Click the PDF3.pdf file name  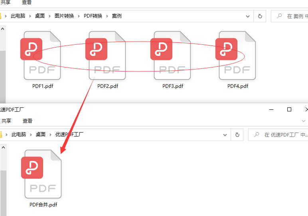173,86
